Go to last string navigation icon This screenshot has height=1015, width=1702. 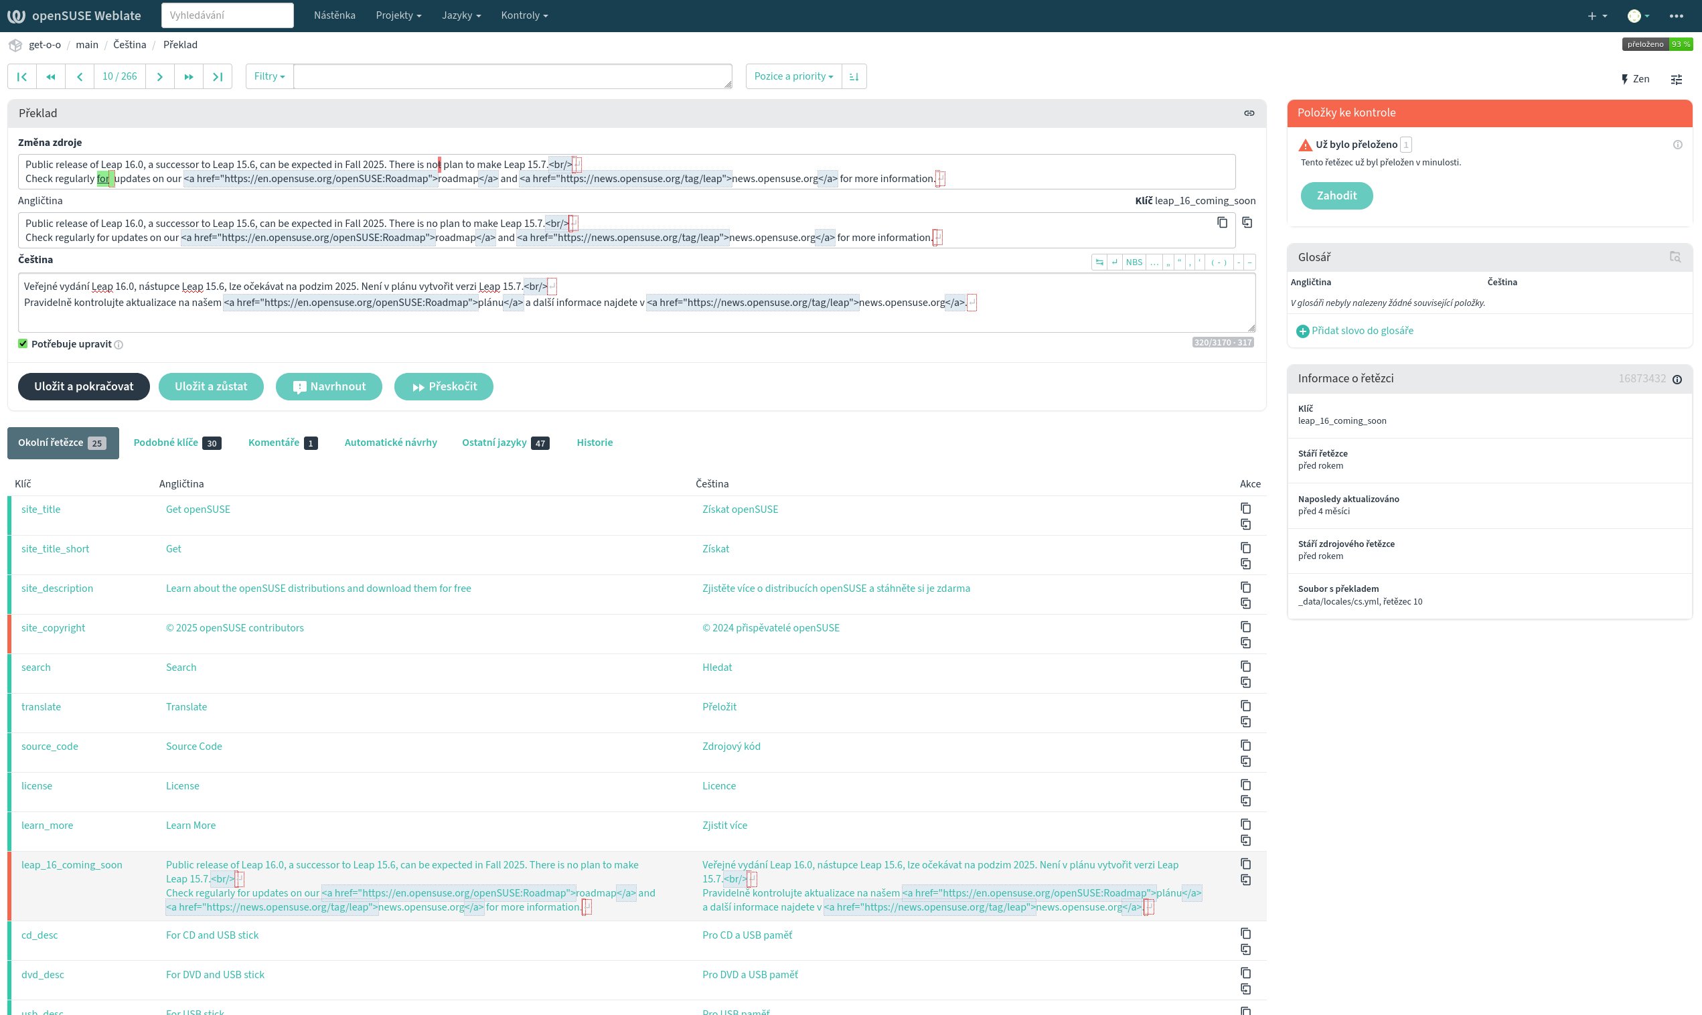tap(218, 76)
